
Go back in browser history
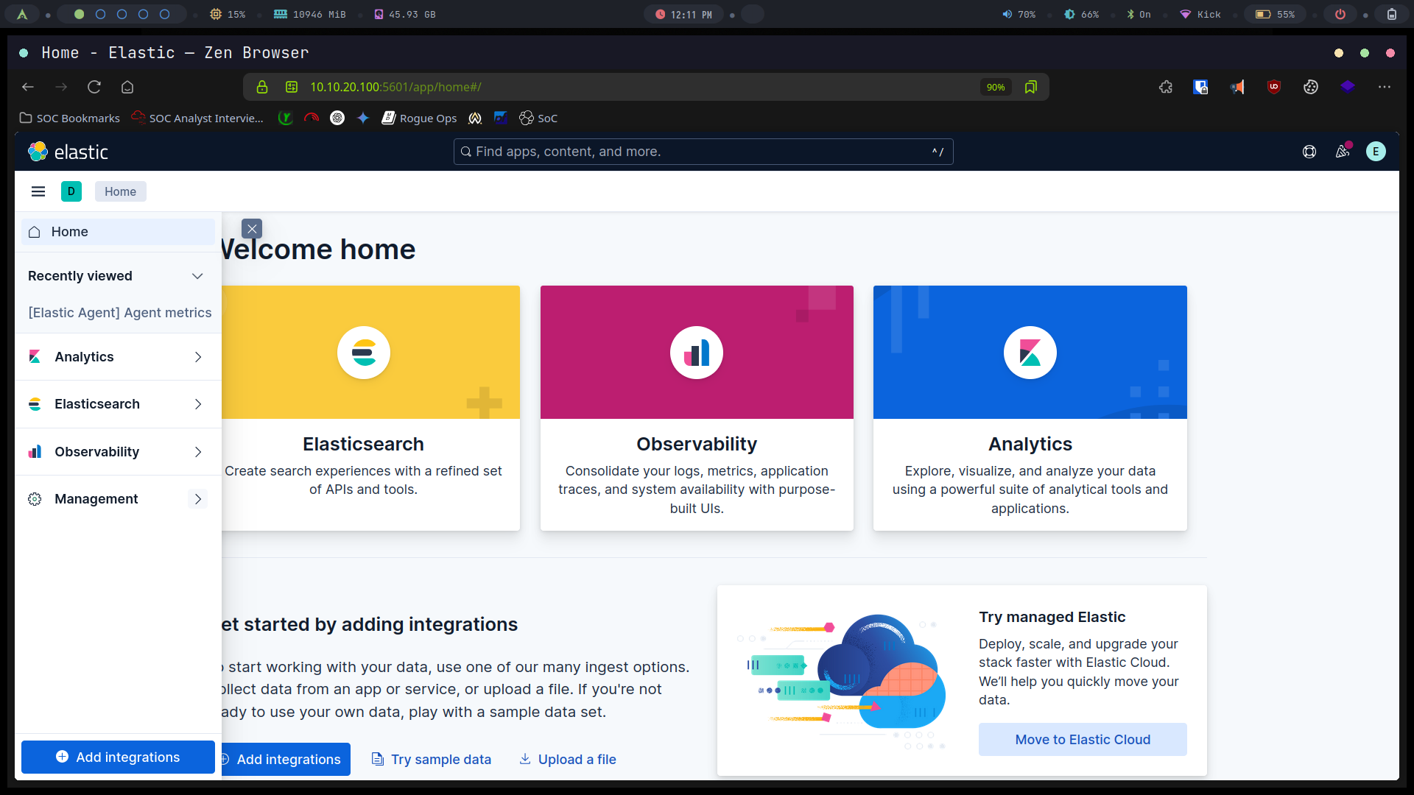pos(28,87)
